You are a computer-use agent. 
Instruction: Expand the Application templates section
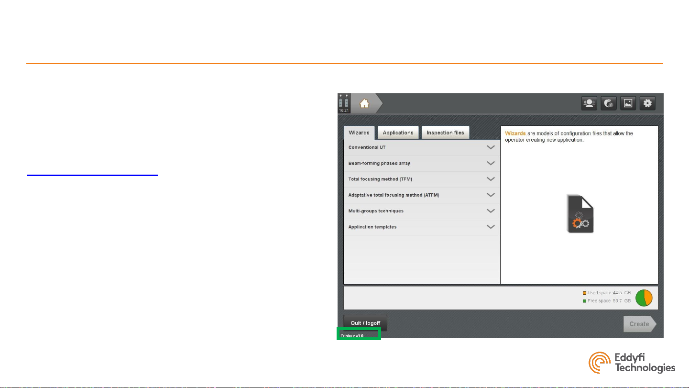click(491, 227)
